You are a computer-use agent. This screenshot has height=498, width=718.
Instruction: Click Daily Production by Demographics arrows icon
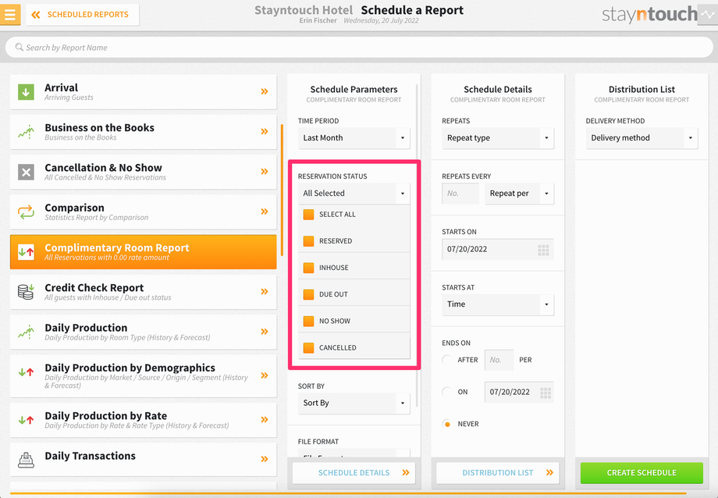tap(26, 372)
